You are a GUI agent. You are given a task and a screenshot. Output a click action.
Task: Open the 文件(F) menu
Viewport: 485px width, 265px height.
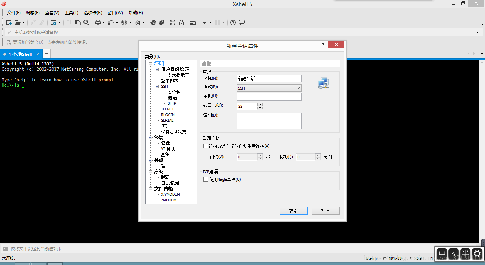pos(14,12)
